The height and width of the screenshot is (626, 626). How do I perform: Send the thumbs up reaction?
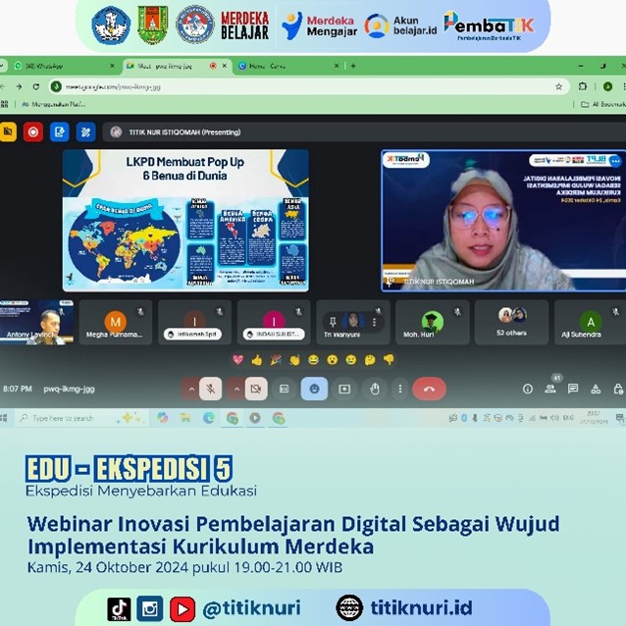(x=257, y=360)
